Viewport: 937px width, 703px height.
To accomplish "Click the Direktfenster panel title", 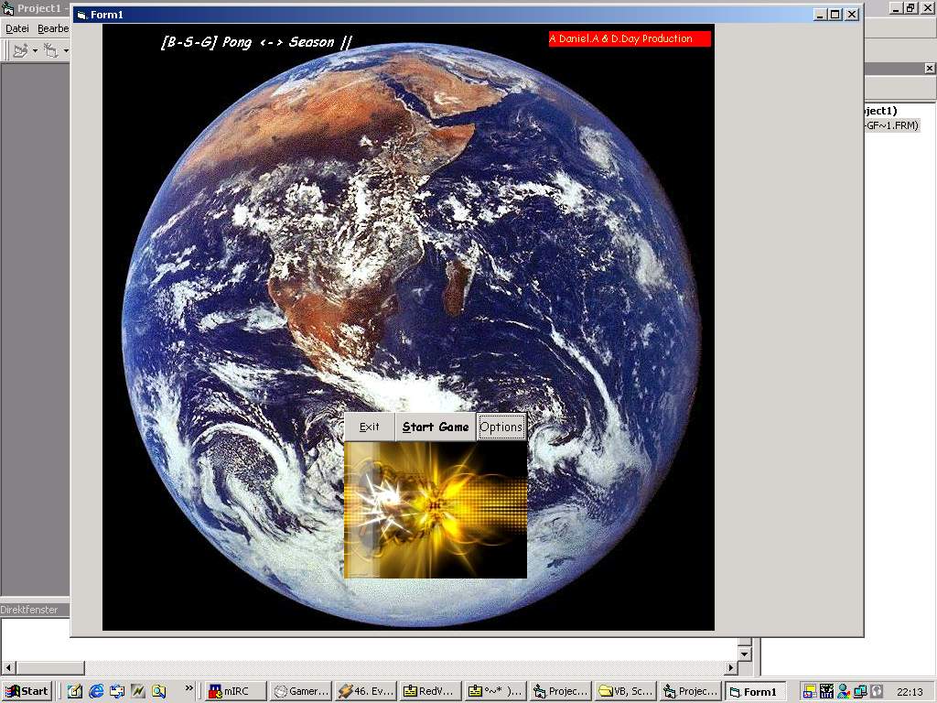I will [x=29, y=610].
